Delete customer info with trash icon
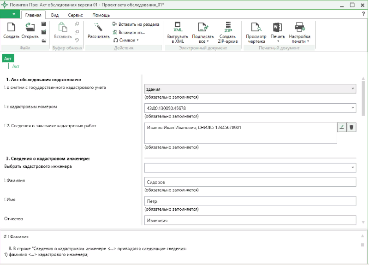 pyautogui.click(x=351, y=128)
